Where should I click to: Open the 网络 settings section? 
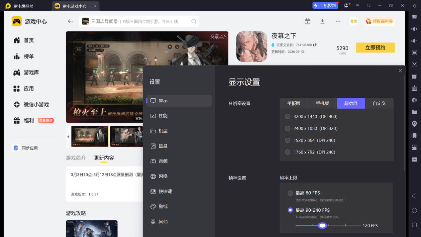[179, 176]
